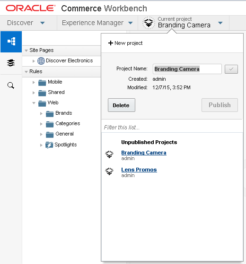Select the Mobile tree item
This screenshot has height=264, width=246.
point(55,82)
